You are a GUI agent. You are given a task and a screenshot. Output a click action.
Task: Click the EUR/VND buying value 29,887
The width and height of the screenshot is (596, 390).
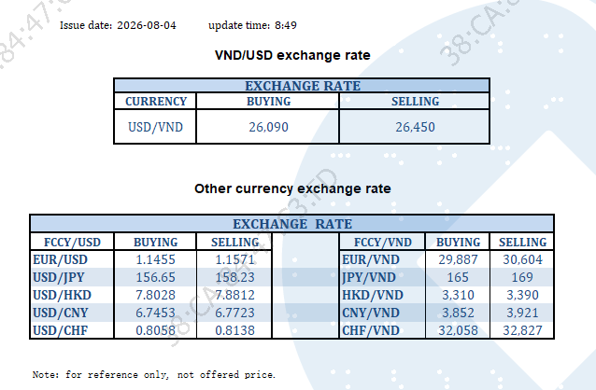pos(458,259)
